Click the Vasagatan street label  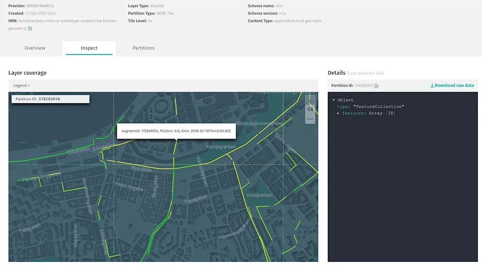point(196,199)
